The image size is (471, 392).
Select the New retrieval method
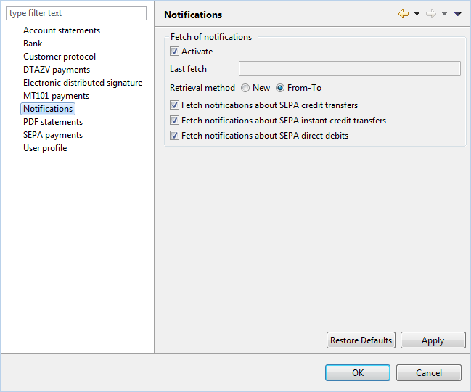coord(245,88)
